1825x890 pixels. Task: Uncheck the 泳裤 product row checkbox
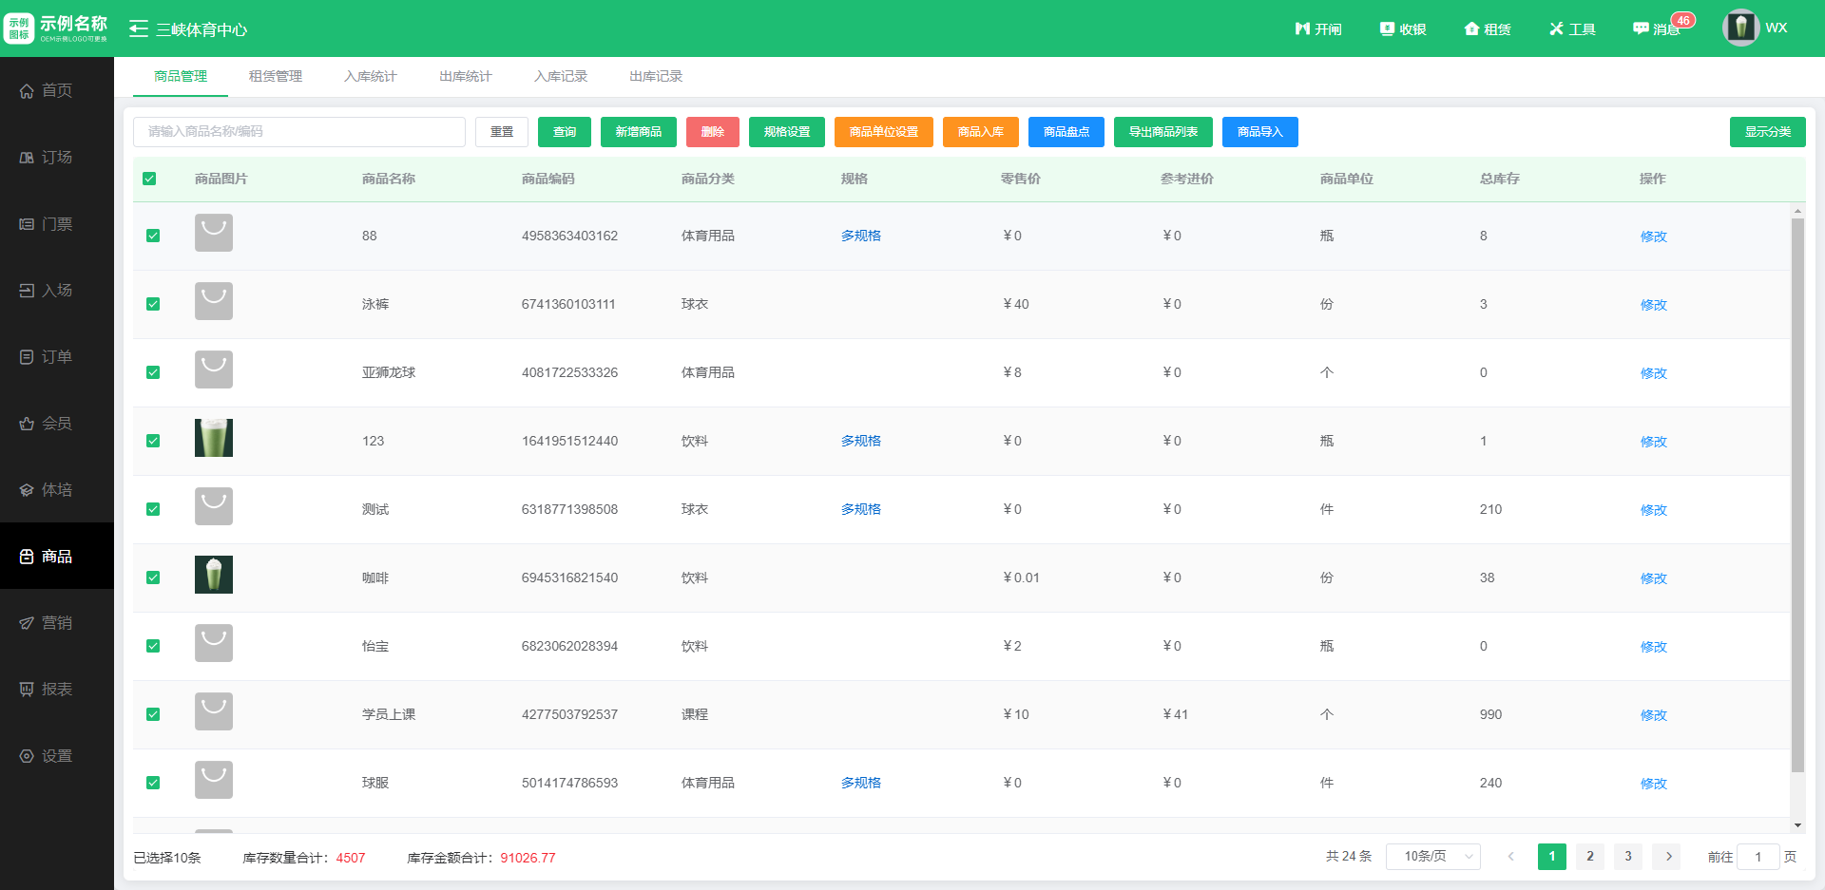point(153,304)
